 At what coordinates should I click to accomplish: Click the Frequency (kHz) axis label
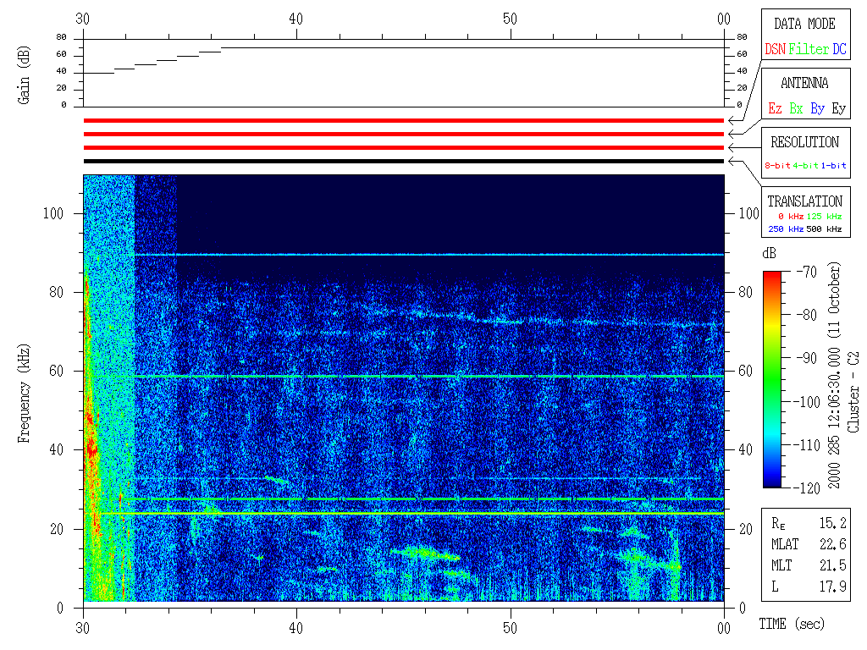pyautogui.click(x=25, y=391)
